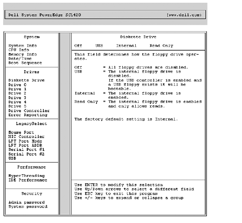The image size is (242, 223).
Task: Collapse the Drives group header
Action: (x=31, y=72)
